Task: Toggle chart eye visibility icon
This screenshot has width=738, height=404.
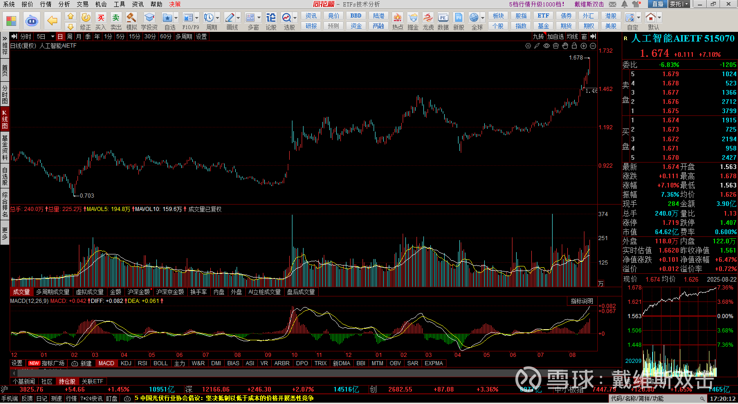Action: click(x=547, y=46)
